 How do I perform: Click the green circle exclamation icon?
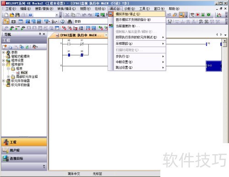pyautogui.click(x=208, y=15)
